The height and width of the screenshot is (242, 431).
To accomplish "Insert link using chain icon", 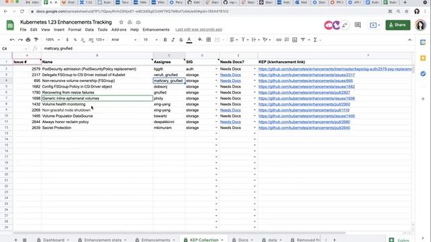I will pos(279,40).
